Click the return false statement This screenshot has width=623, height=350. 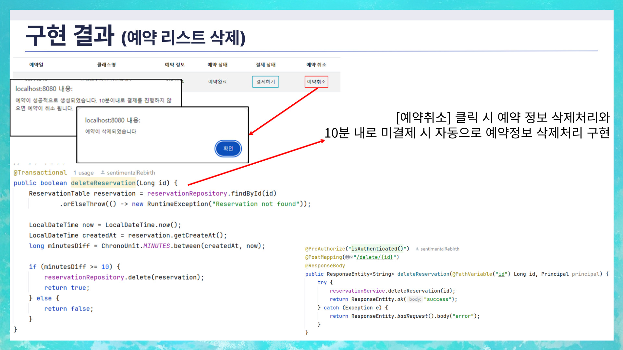(69, 309)
